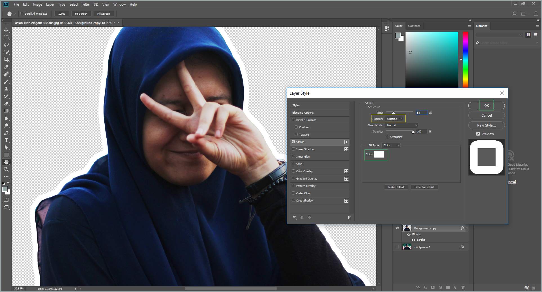Activate the Zoom tool
Viewport: 542px width, 292px height.
(x=6, y=169)
